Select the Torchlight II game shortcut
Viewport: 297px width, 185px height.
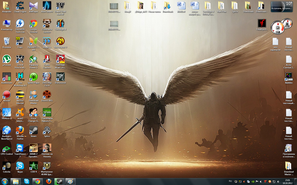(x=60, y=25)
